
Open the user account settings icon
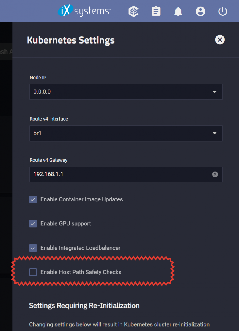click(200, 11)
